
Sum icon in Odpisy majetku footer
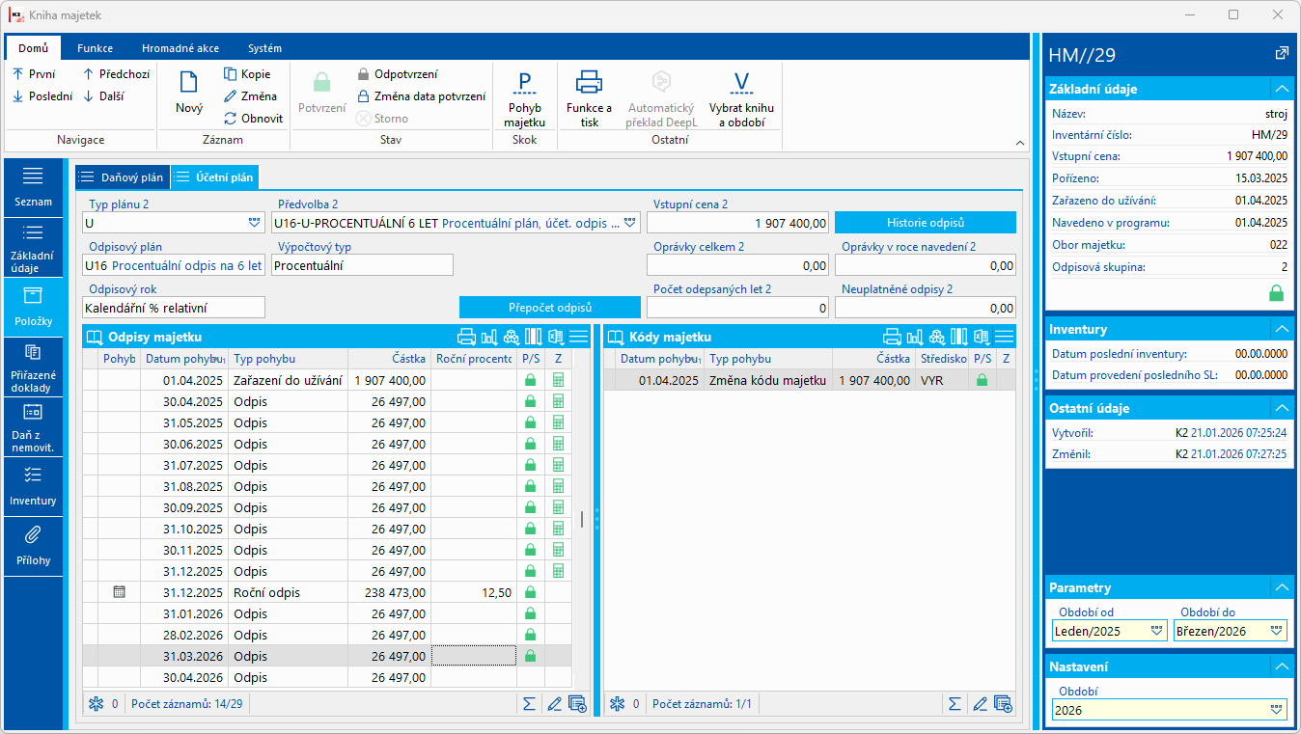[529, 704]
